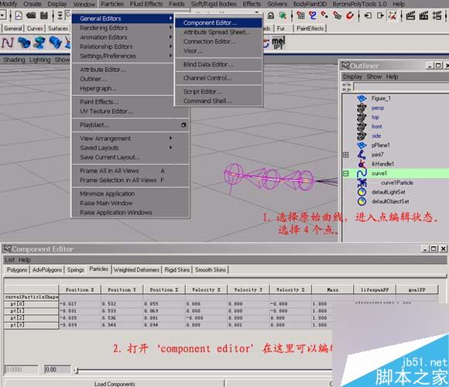449x387 pixels.
Task: Select the PaintEffects shelf tab
Action: point(310,29)
